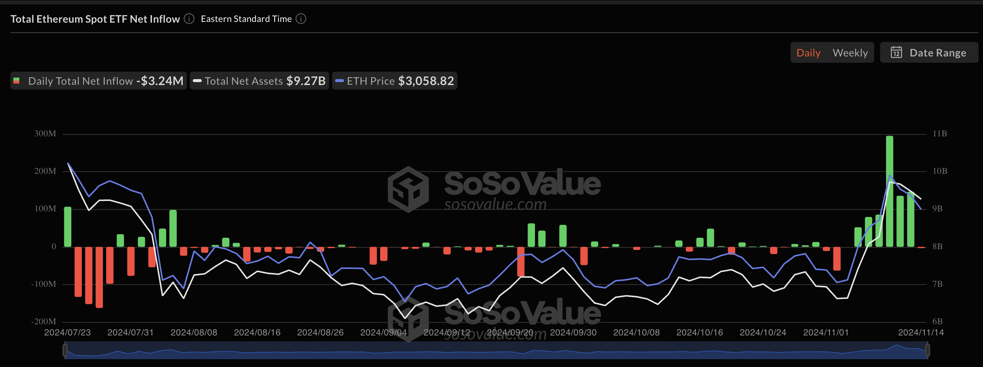
Task: Click the white line icon next to Total Net Assets
Action: click(x=197, y=81)
